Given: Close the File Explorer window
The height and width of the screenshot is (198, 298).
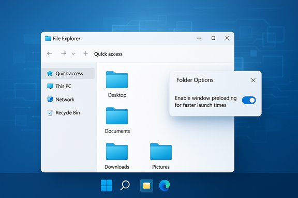Looking at the screenshot, I should (x=227, y=38).
